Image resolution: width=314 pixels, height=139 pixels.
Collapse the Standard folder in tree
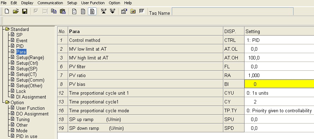pyautogui.click(x=7, y=29)
